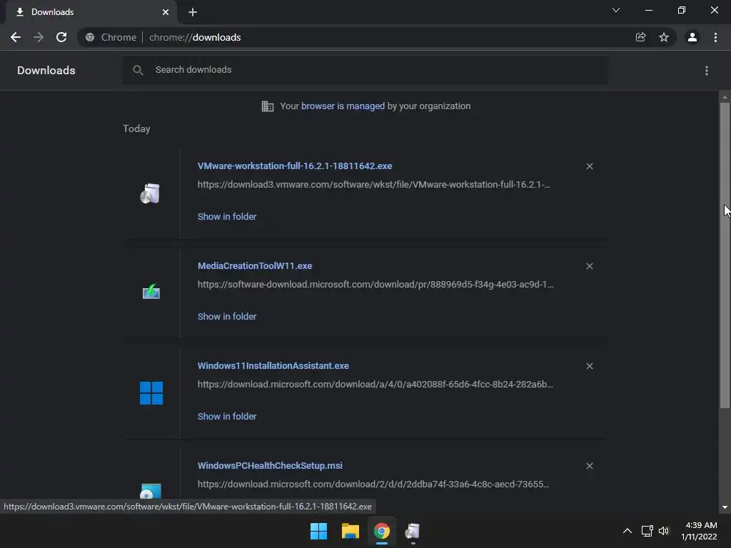Open the clock and date flyout
Screen dimensions: 731x548
coord(699,531)
